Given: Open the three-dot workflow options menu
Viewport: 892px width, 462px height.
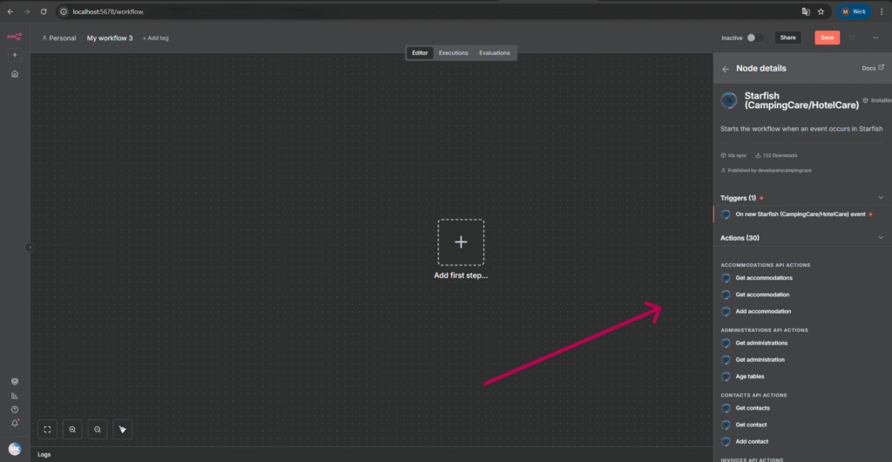Looking at the screenshot, I should click(x=875, y=37).
